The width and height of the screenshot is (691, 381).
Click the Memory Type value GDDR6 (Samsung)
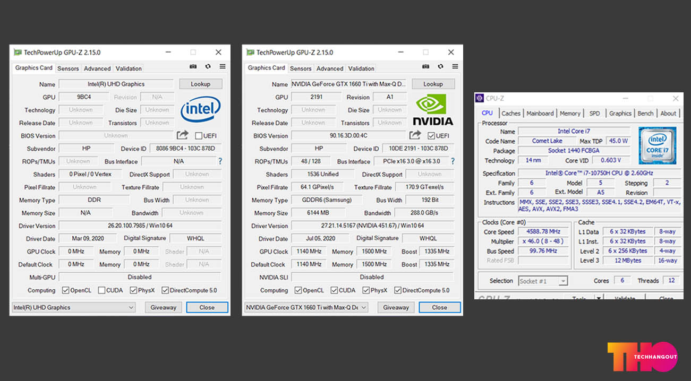pyautogui.click(x=326, y=200)
